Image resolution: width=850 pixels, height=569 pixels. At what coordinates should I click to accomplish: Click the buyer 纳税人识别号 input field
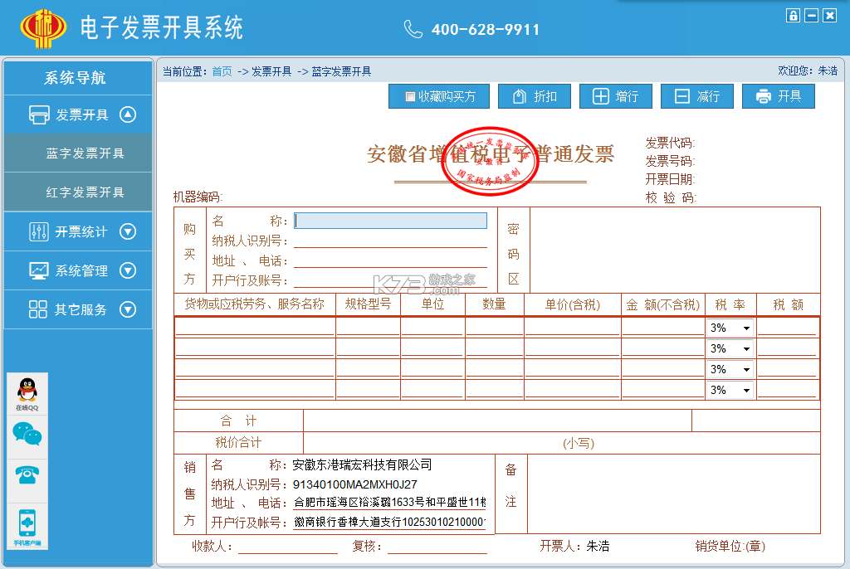point(390,240)
